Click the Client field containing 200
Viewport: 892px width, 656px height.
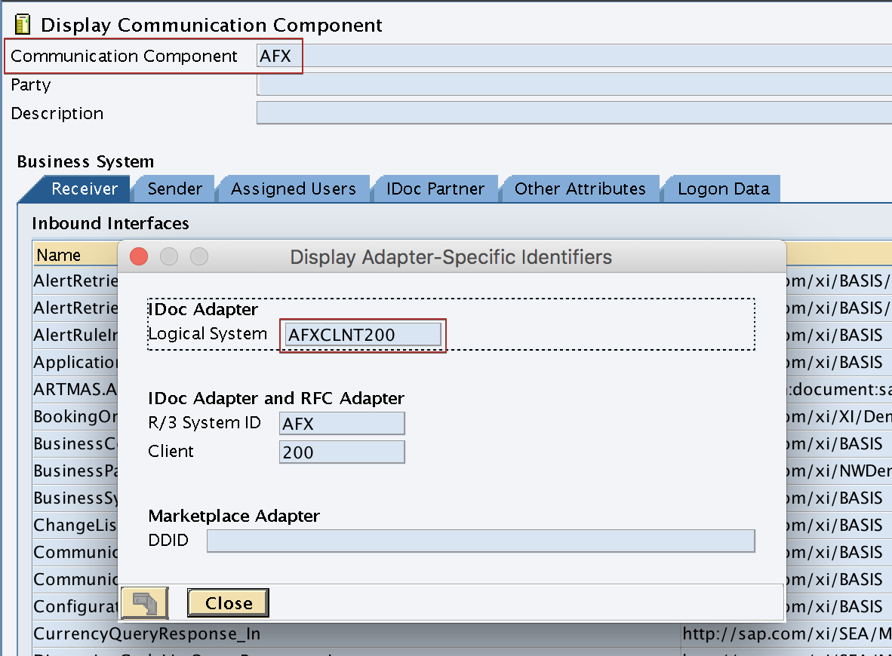(341, 451)
